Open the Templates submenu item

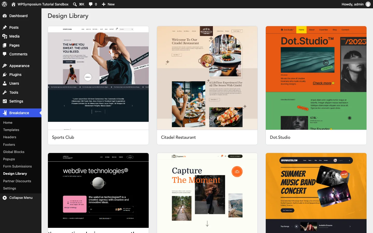pyautogui.click(x=11, y=130)
